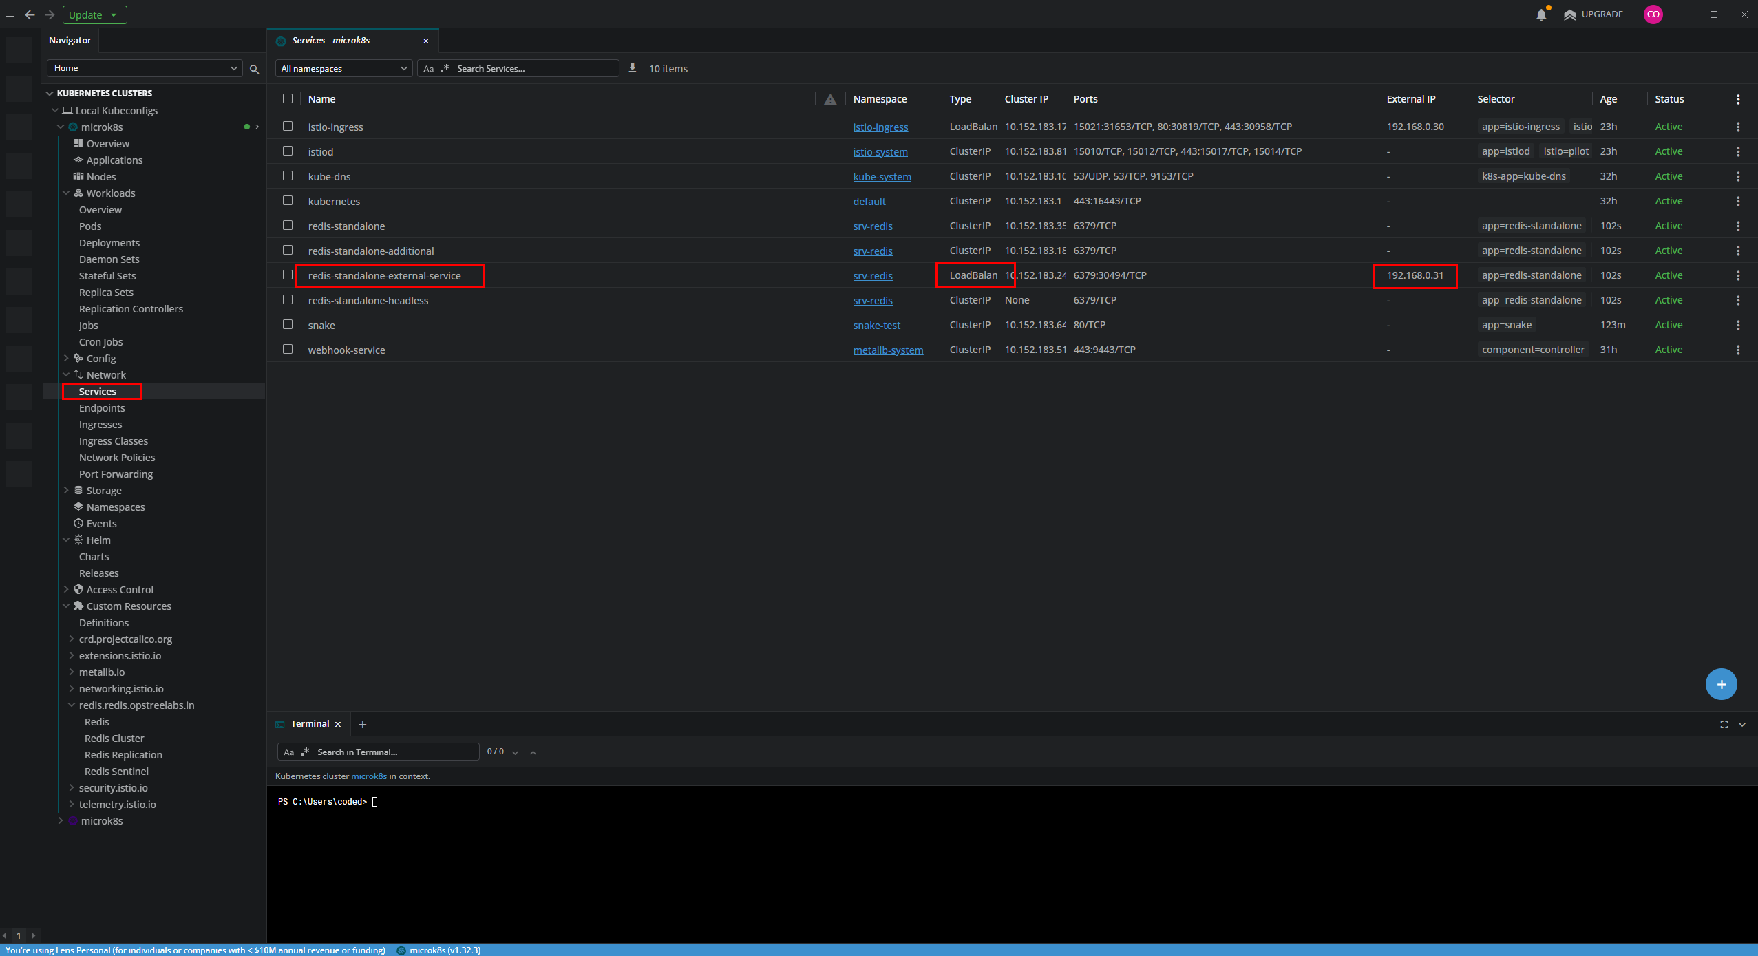
Task: Jump to previous terminal search result
Action: pos(533,752)
